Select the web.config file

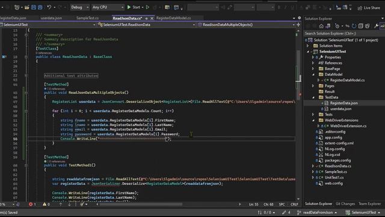(x=333, y=183)
